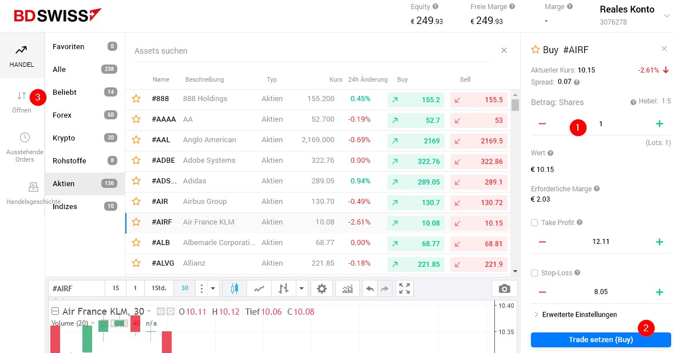Increase the shares amount
The image size is (674, 353).
click(x=659, y=124)
